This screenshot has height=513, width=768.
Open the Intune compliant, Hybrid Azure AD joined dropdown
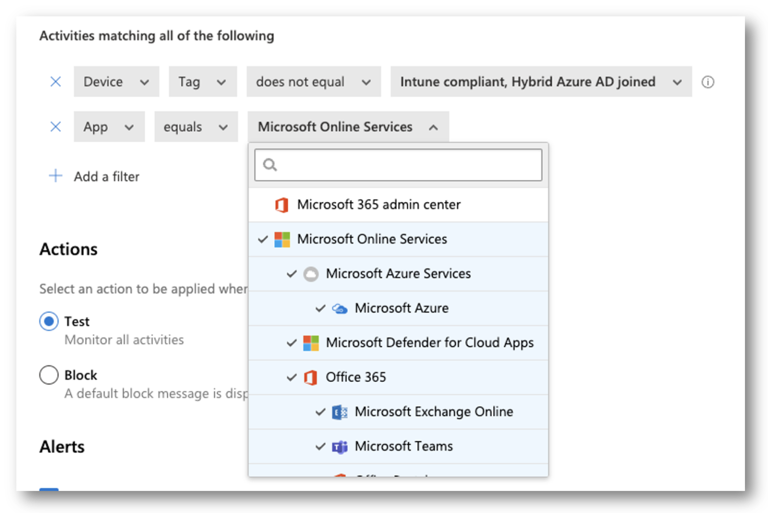click(x=541, y=81)
